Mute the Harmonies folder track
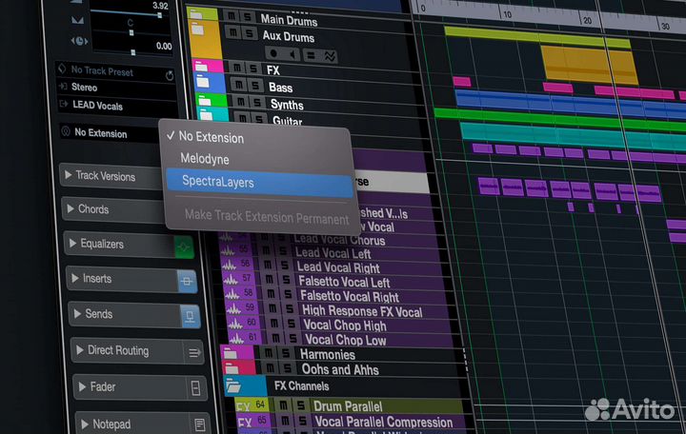This screenshot has height=434, width=686. pyautogui.click(x=268, y=354)
